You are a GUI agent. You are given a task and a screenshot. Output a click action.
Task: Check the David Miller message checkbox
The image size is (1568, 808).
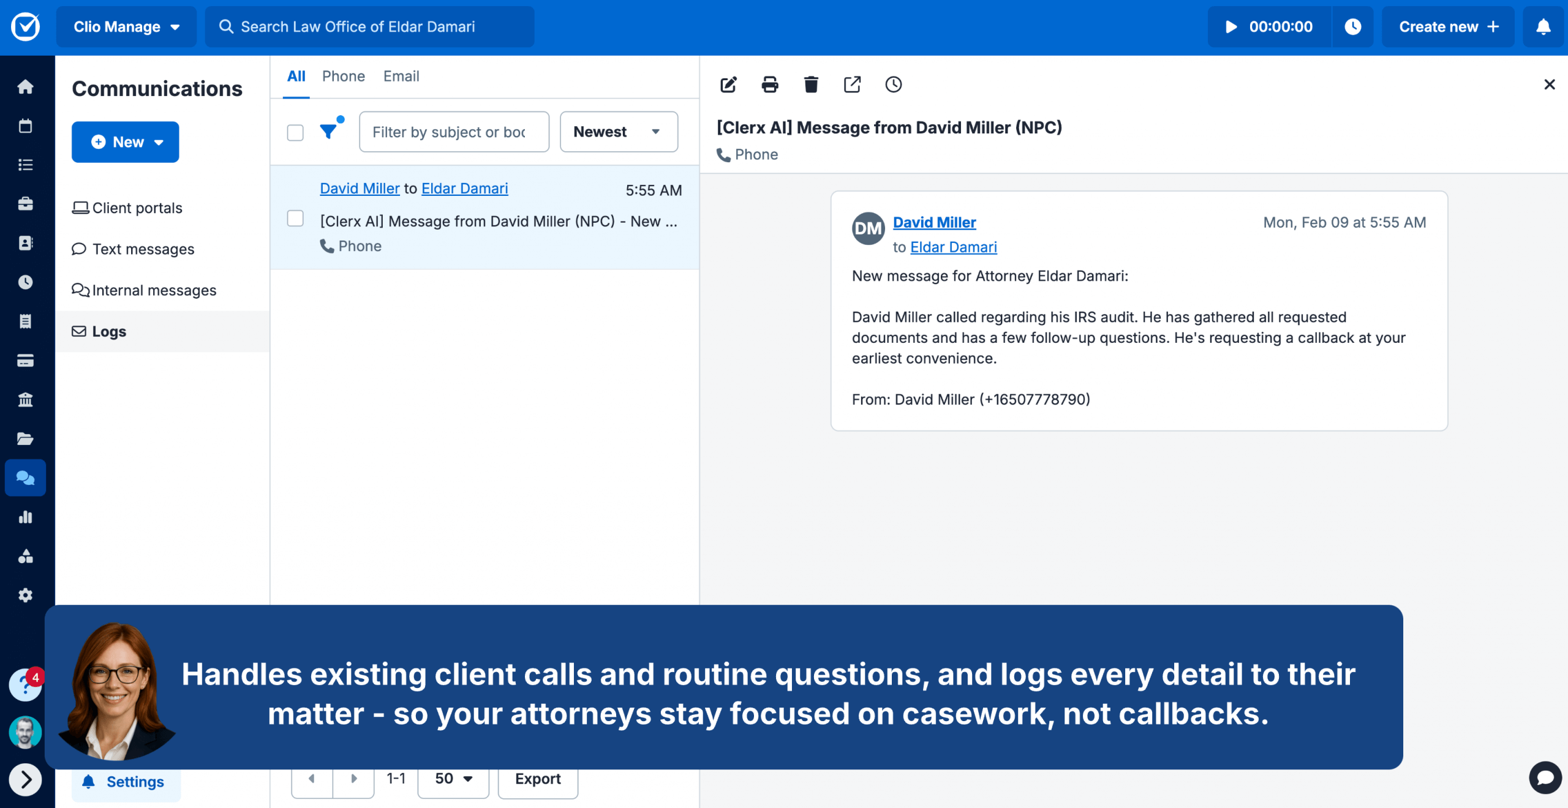(295, 219)
